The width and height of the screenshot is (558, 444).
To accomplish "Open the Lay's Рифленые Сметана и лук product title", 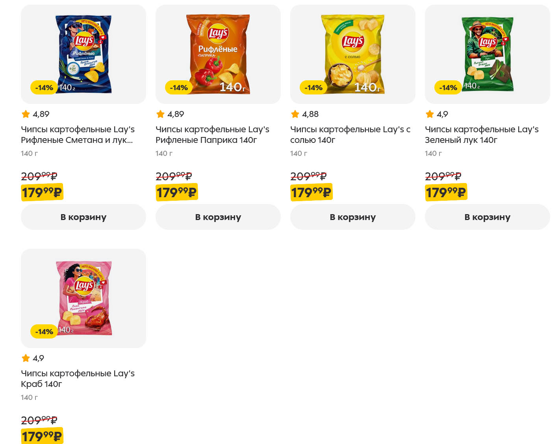I will [78, 135].
